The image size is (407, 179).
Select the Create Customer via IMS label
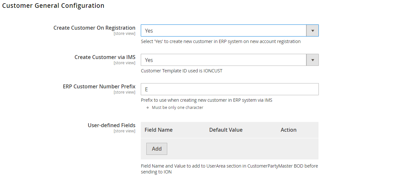point(105,57)
